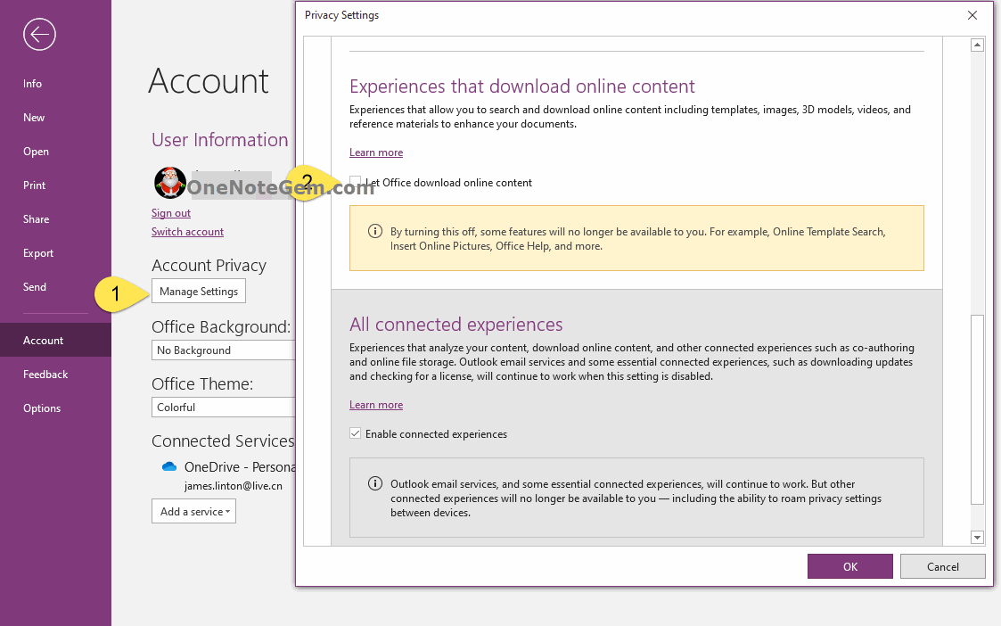This screenshot has height=626, width=1001.
Task: Close the Privacy Settings dialog
Action: pos(972,15)
